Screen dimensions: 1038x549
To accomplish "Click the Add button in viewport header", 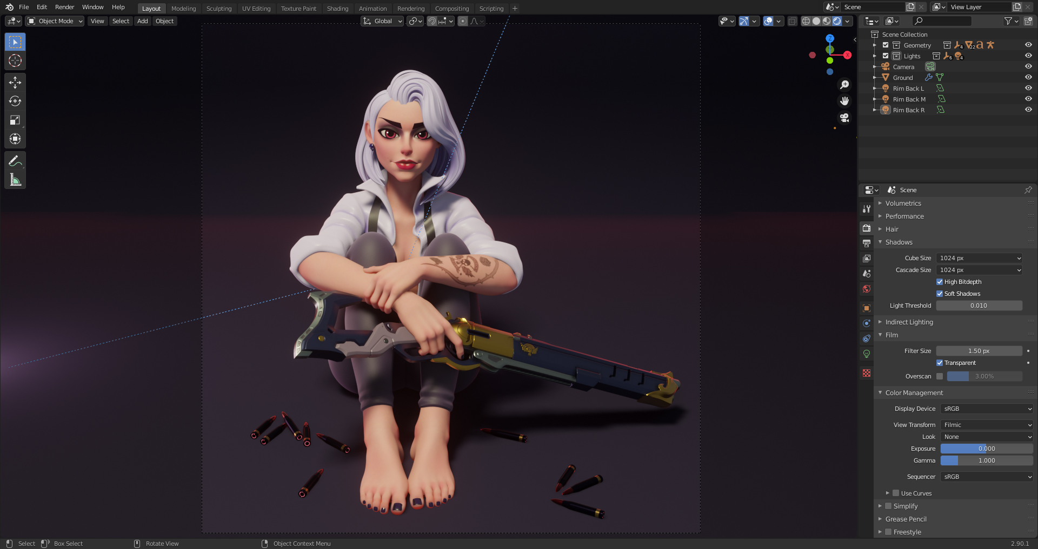I will pyautogui.click(x=142, y=21).
